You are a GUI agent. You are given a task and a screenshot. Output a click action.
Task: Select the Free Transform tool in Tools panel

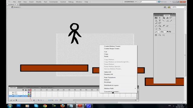click(x=163, y=18)
